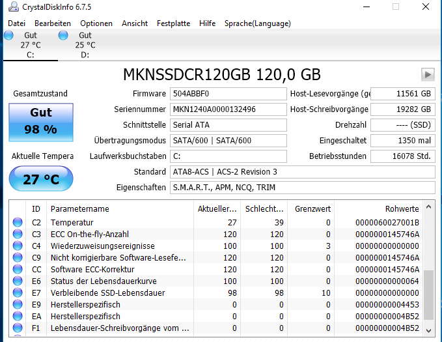Click status orb of C9 row
The height and width of the screenshot is (342, 442).
click(18, 257)
